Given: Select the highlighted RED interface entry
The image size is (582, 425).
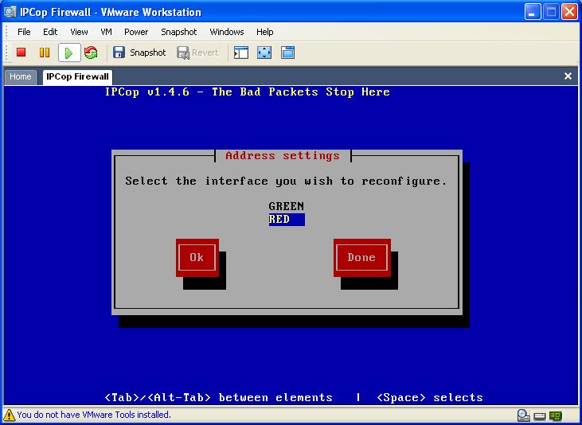Looking at the screenshot, I should pyautogui.click(x=287, y=220).
